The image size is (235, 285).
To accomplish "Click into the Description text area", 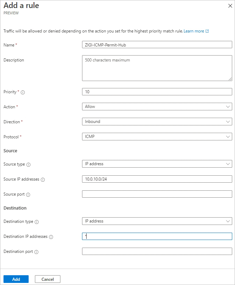I will coord(157,68).
